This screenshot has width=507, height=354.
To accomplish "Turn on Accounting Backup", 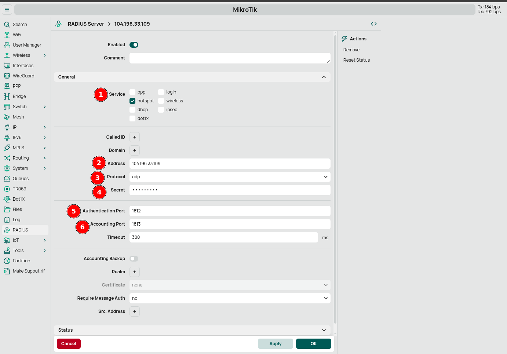I will click(134, 258).
